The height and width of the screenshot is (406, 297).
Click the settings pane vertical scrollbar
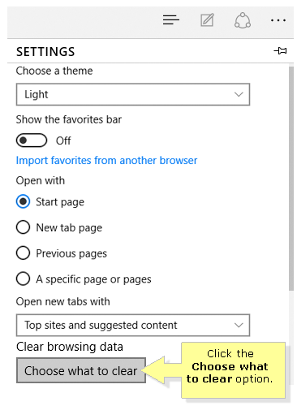click(x=291, y=179)
